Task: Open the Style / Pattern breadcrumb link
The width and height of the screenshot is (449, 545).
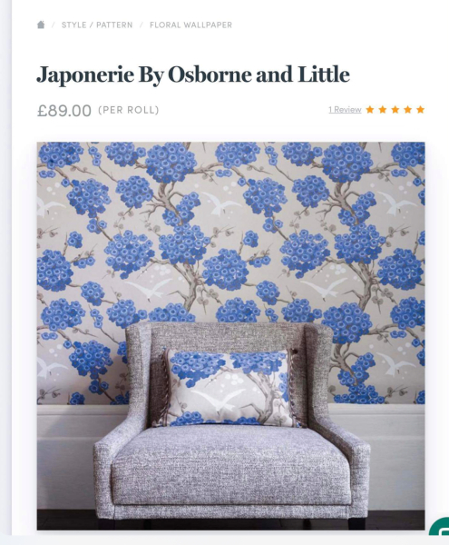Action: (97, 25)
